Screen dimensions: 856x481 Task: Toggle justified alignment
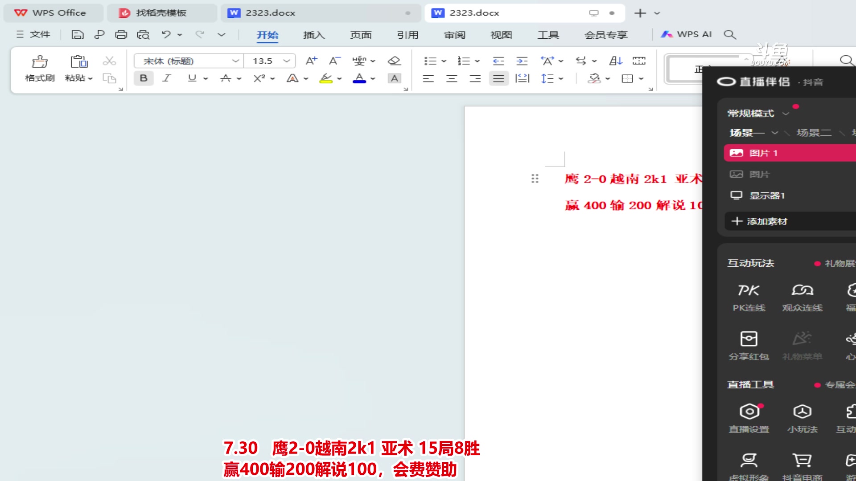click(x=498, y=78)
